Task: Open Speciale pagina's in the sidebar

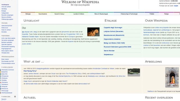Action: [x=6, y=44]
